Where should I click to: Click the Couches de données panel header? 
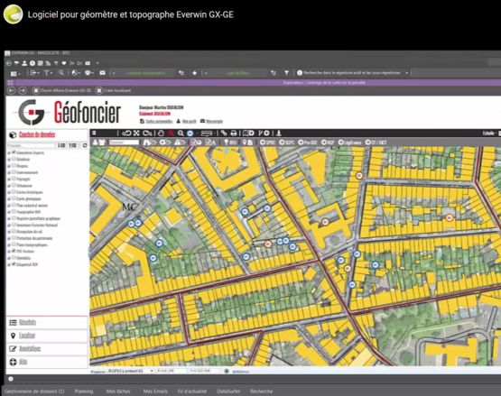pos(37,134)
